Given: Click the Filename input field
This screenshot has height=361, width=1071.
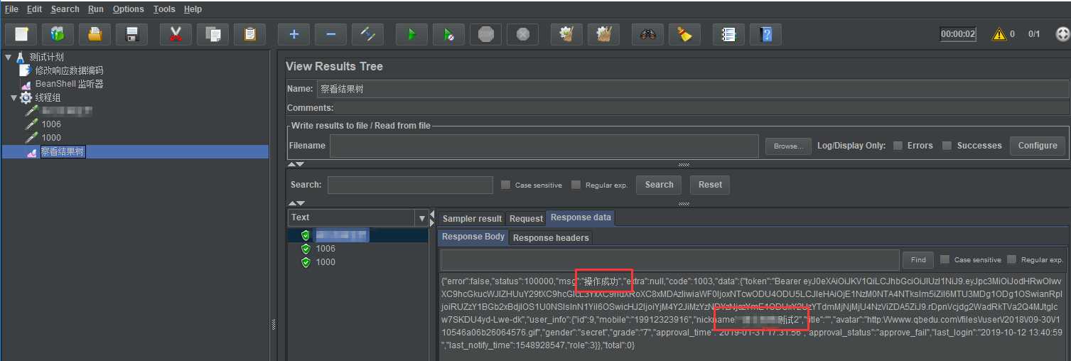Looking at the screenshot, I should click(544, 146).
